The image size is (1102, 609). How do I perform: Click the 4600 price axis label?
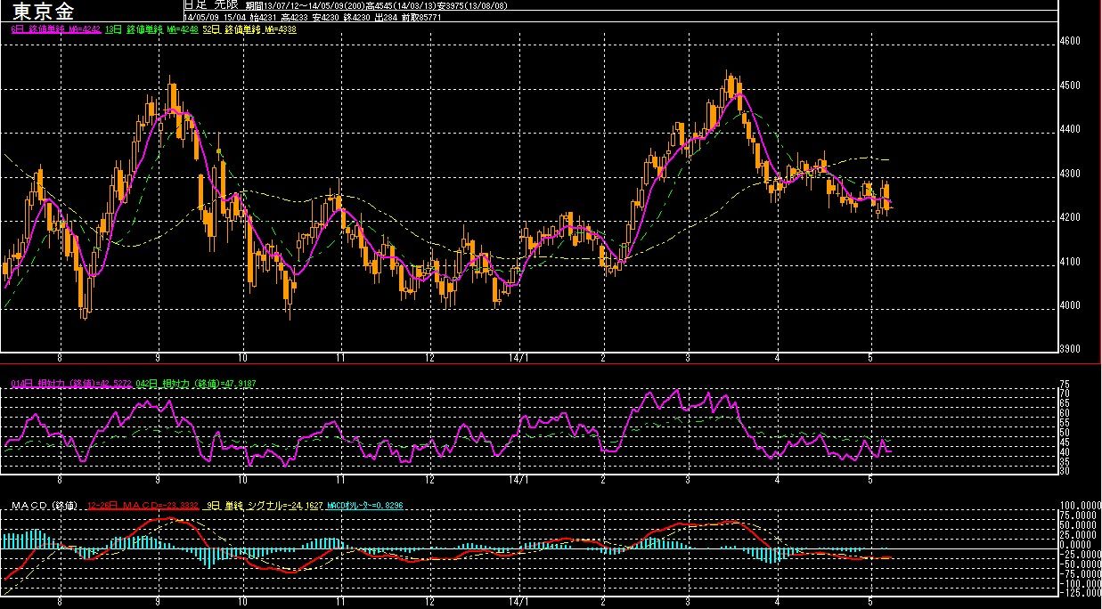[x=1071, y=41]
